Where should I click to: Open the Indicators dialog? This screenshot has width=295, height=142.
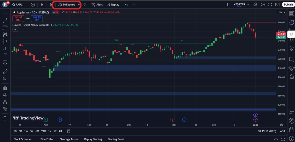(x=67, y=5)
